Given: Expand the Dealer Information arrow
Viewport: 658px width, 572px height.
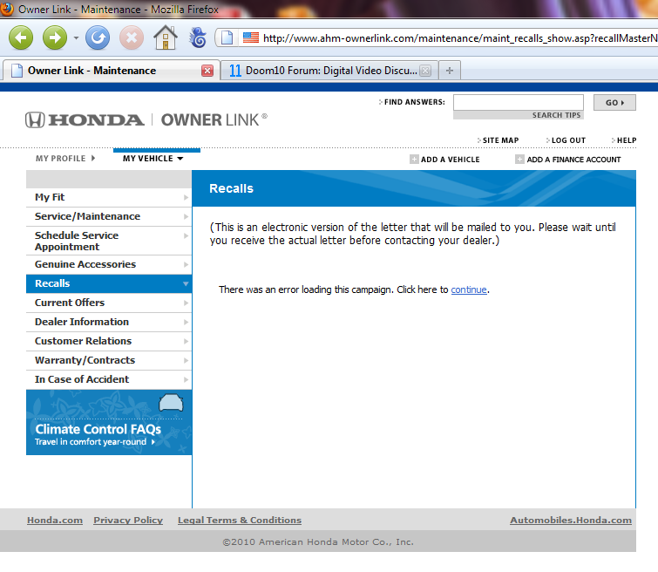Looking at the screenshot, I should 186,322.
